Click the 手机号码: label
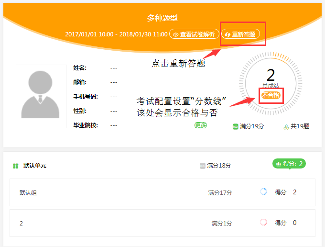 (x=86, y=97)
